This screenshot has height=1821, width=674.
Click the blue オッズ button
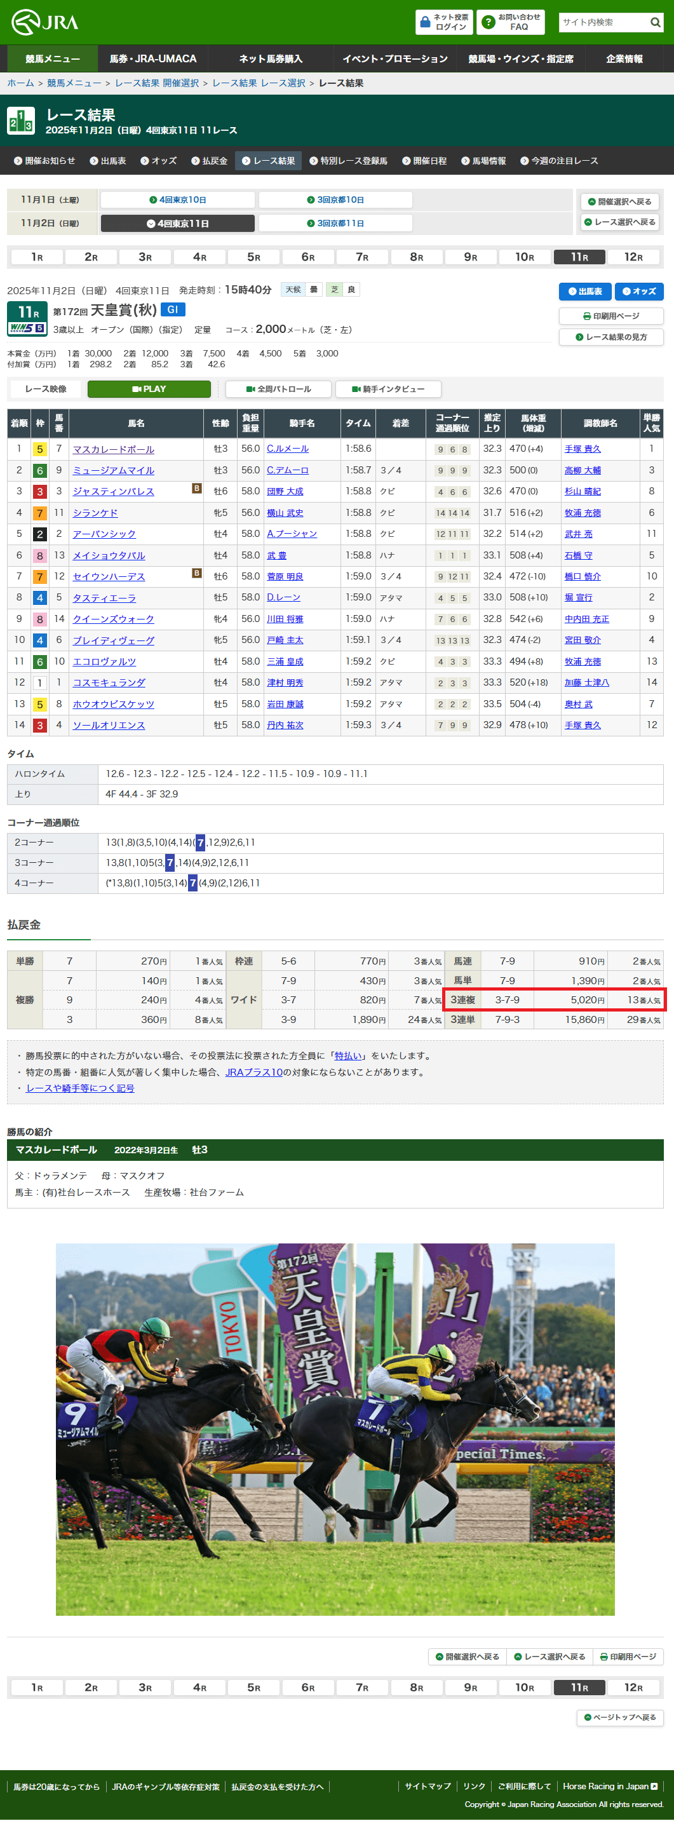[638, 291]
